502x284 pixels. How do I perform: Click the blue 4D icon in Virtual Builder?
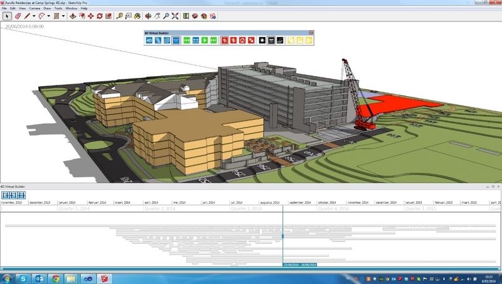(x=149, y=40)
